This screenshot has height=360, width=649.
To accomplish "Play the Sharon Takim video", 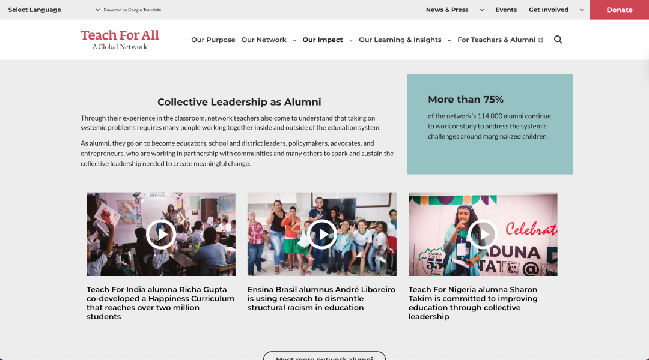I will point(483,235).
